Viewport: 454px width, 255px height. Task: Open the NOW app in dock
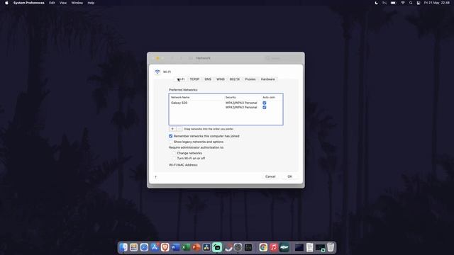pyautogui.click(x=284, y=247)
